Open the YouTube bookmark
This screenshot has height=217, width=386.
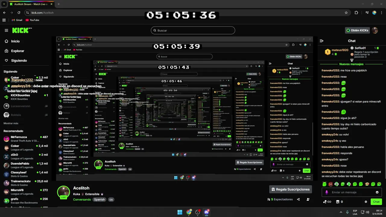click(33, 20)
